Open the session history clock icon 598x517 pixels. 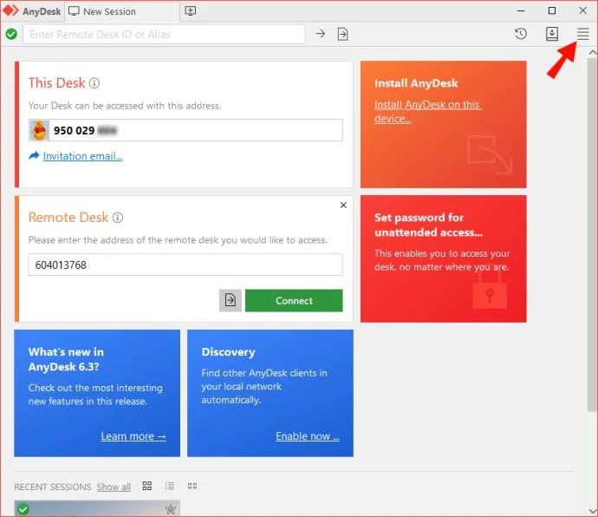(x=521, y=34)
